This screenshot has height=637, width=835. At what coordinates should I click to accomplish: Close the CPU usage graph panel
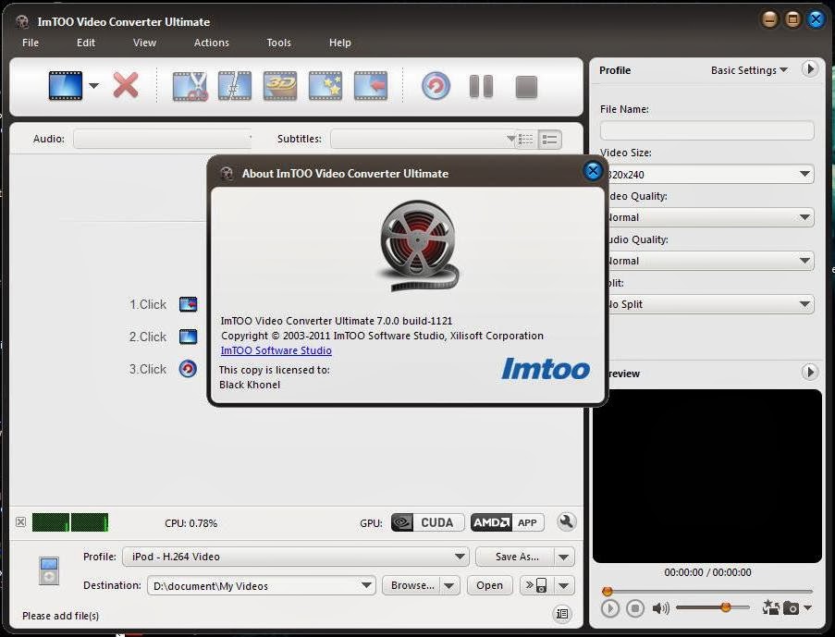point(20,522)
